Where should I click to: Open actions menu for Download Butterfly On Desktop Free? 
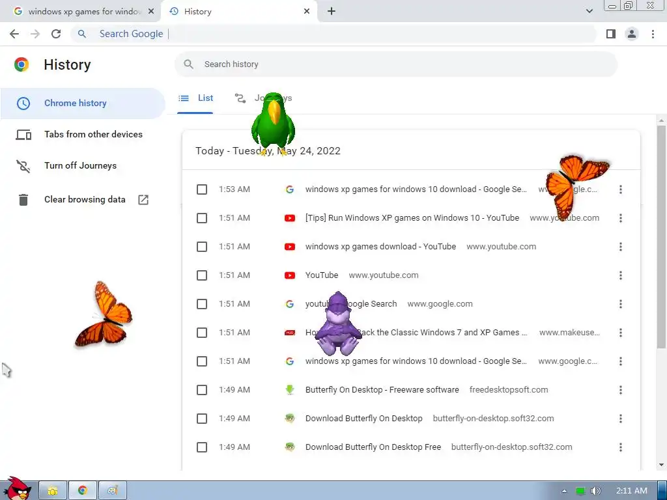621,447
